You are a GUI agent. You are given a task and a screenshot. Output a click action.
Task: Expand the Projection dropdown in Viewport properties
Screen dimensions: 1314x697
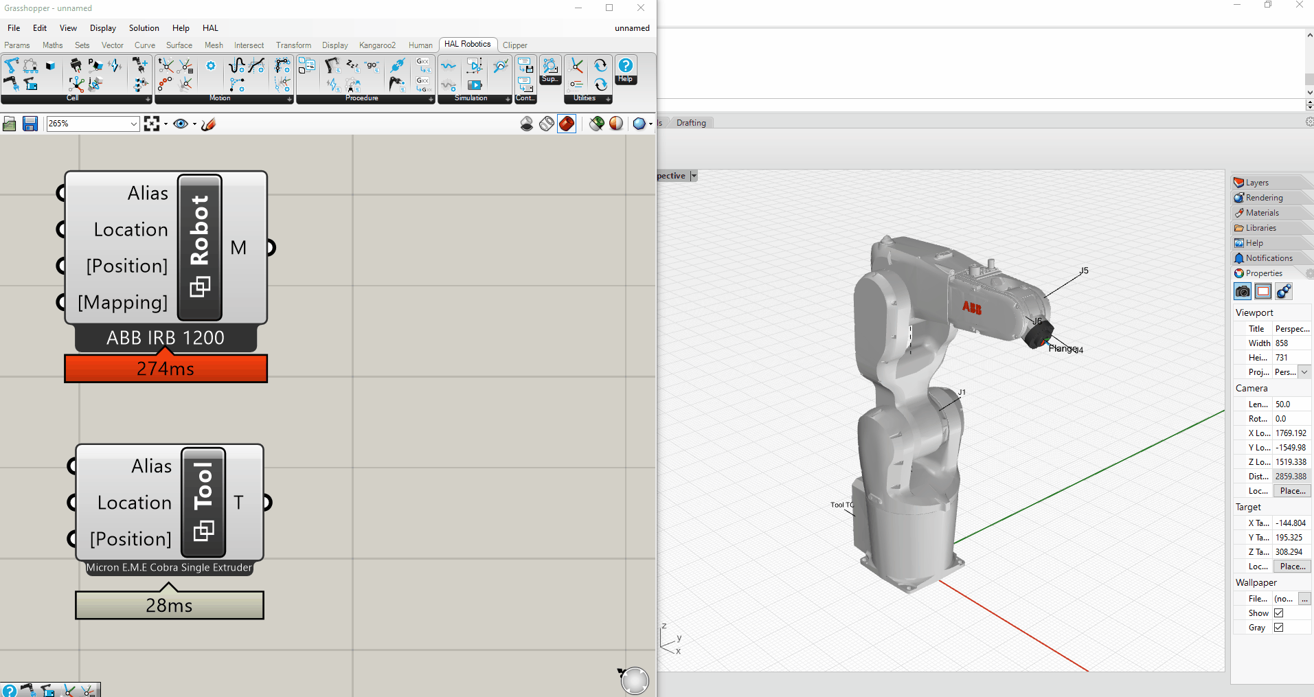click(x=1304, y=372)
